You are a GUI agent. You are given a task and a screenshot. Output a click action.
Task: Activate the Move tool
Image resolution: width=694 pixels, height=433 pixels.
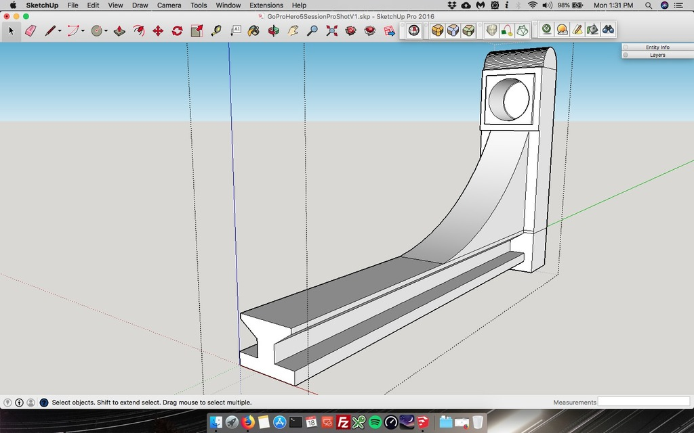point(159,30)
